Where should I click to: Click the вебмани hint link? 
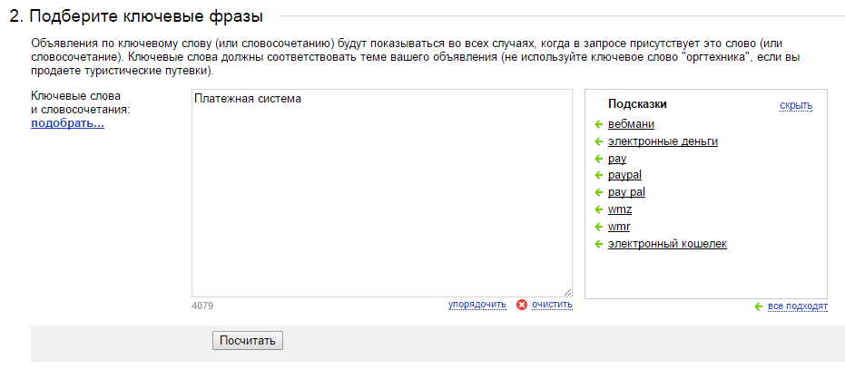(x=631, y=124)
